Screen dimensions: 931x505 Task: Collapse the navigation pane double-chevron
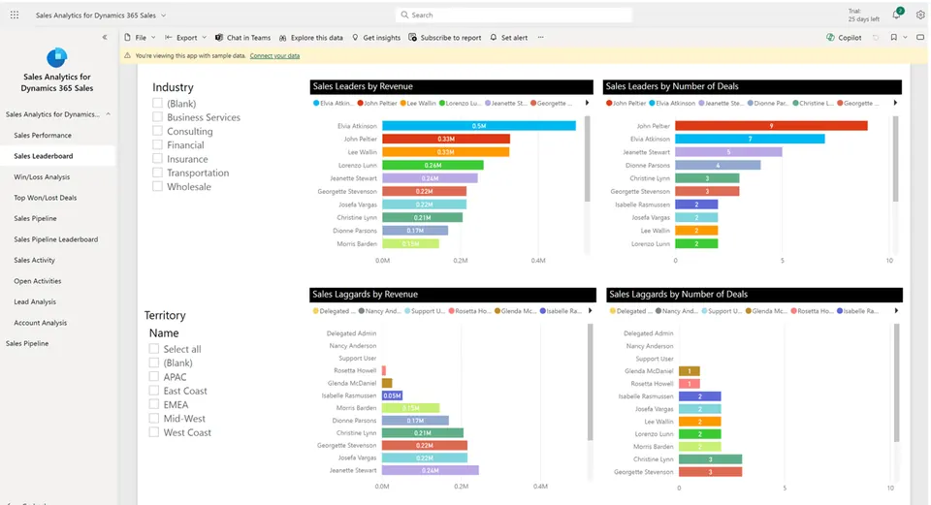point(105,37)
